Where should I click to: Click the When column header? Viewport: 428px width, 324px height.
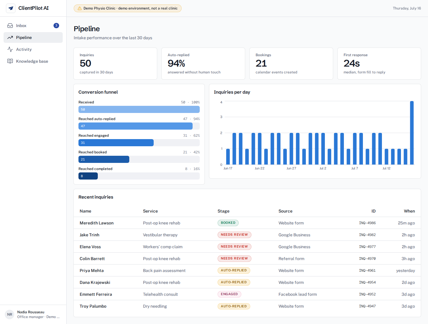coord(409,211)
